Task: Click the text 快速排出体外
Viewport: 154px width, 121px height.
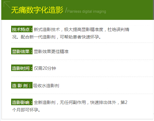Action: (x=103, y=102)
